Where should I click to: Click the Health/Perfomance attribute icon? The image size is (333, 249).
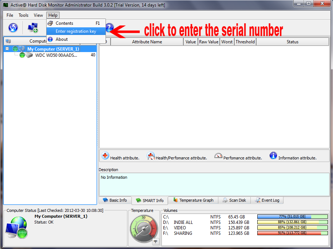[151, 156]
